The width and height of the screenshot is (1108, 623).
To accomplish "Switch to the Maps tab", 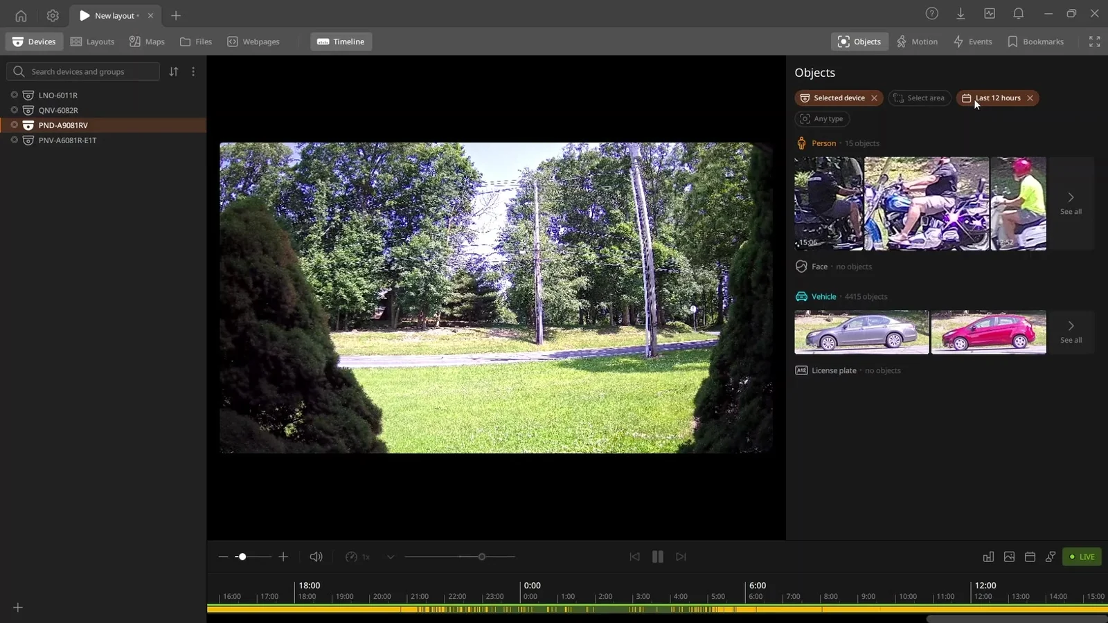I will [147, 42].
